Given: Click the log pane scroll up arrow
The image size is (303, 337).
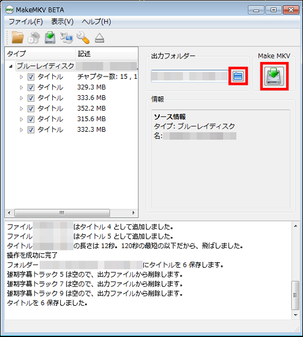Looking at the screenshot, I should click(295, 226).
